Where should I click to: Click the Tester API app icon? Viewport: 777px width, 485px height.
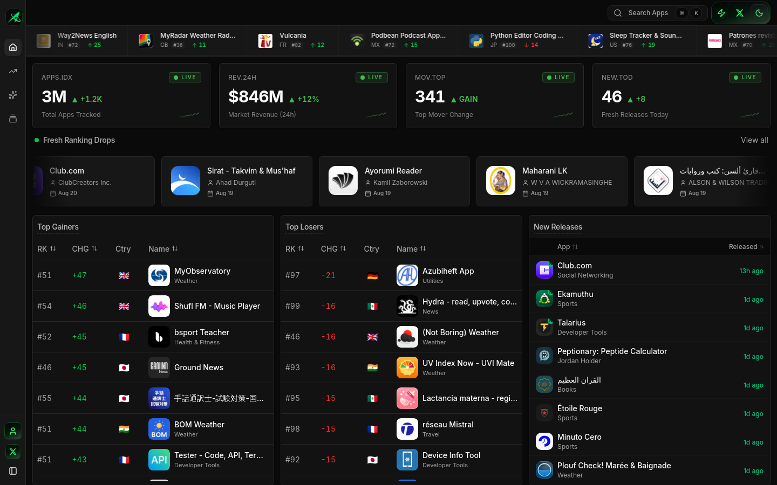point(159,460)
